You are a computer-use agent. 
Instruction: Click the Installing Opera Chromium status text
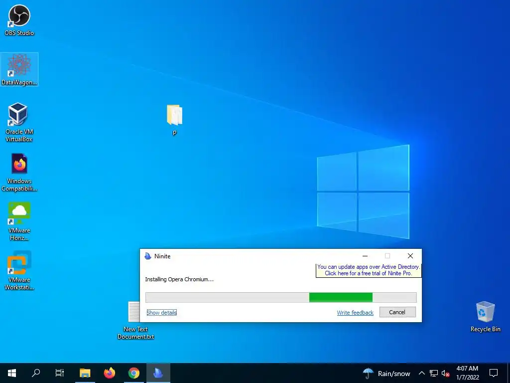[x=179, y=279]
